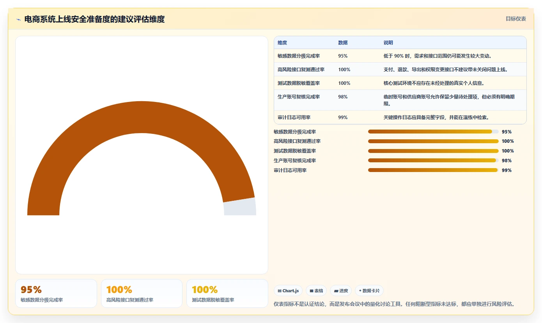Click the 进度 chip
Viewport: 542px width, 323px height.
341,291
